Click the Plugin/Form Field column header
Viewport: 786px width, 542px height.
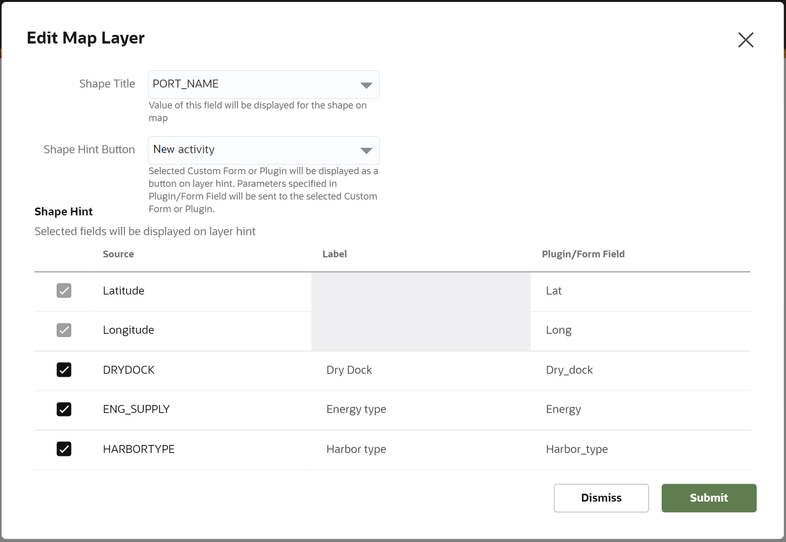click(x=583, y=254)
